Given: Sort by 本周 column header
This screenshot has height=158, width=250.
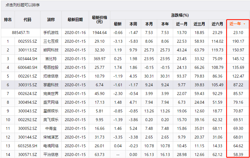Looking at the screenshot, I should click(133, 24).
